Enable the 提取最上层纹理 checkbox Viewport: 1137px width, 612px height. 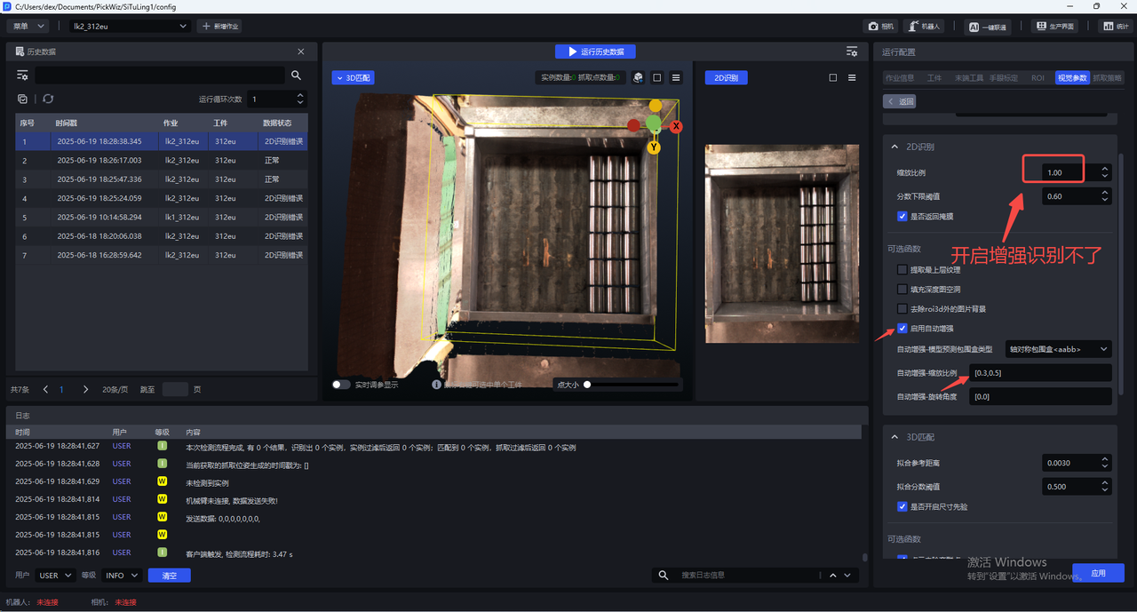coord(902,269)
